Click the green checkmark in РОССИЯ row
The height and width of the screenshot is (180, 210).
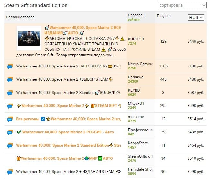tap(19, 132)
